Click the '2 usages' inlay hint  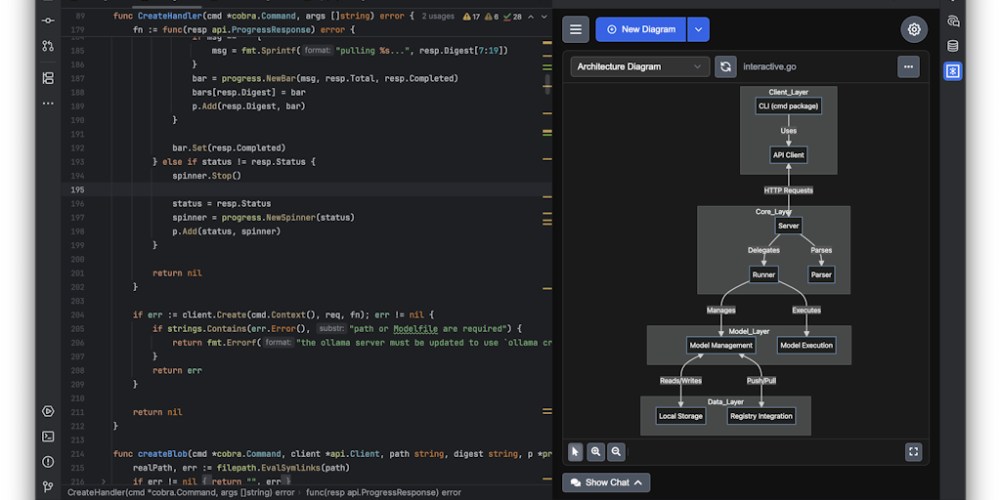tap(439, 17)
